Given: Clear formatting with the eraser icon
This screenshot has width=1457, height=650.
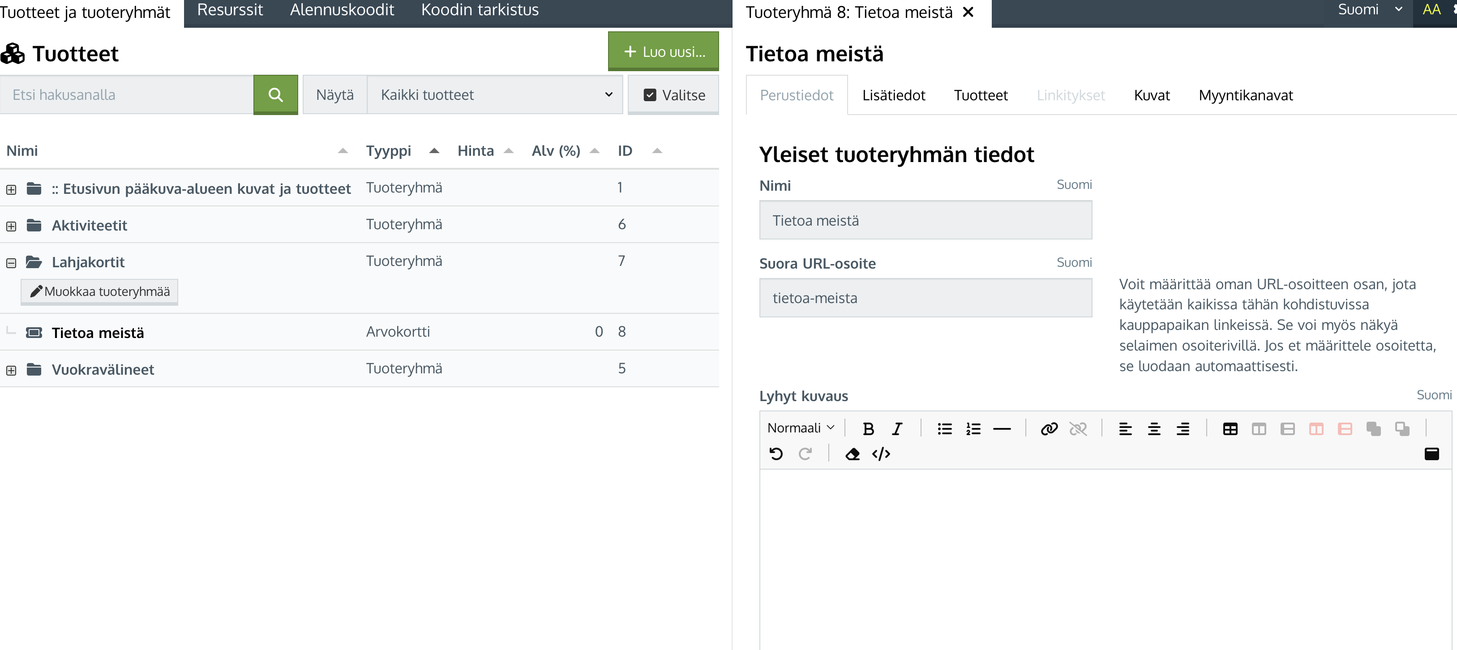Looking at the screenshot, I should point(853,453).
